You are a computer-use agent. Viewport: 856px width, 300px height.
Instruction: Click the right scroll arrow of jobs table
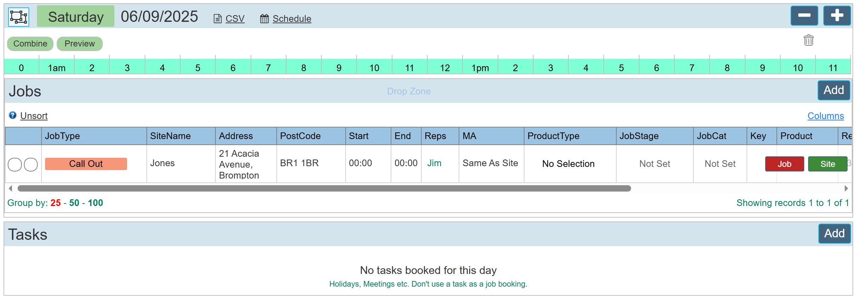tap(846, 188)
